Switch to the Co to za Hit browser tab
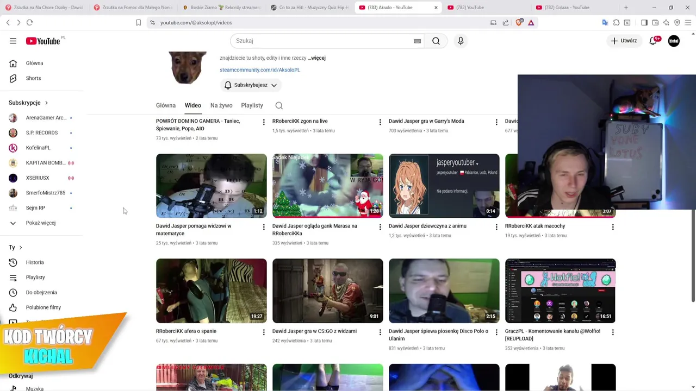 309,8
